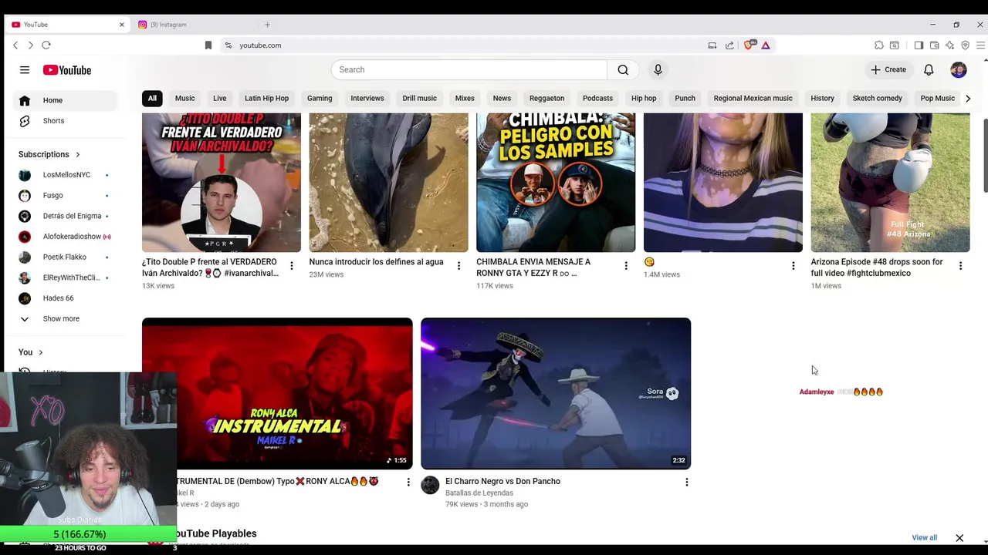Open the notifications bell
Viewport: 988px width, 555px height.
click(x=929, y=69)
